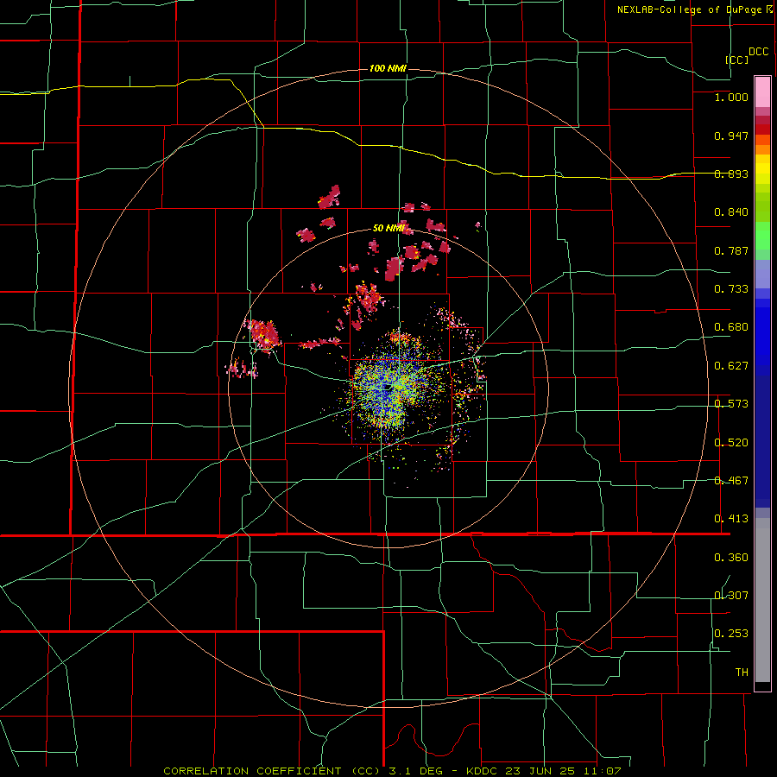Select the 0.627 scale label

(x=731, y=366)
